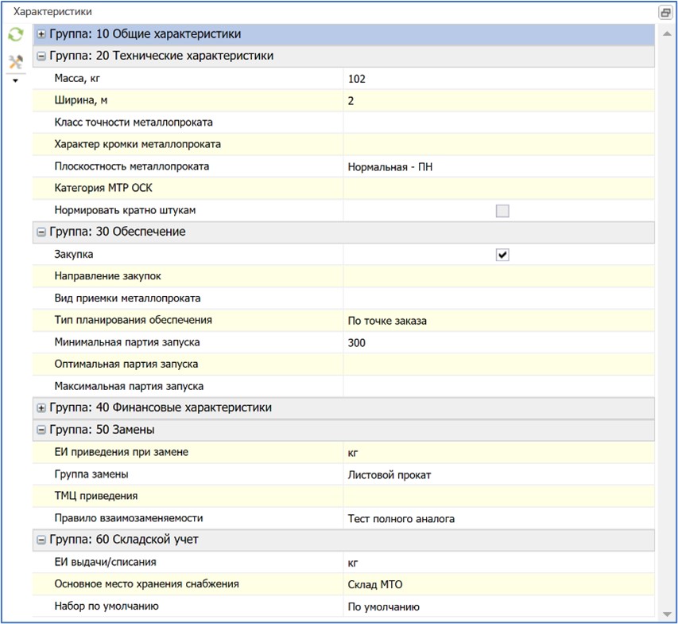
Task: Enable 'Нормировать кратно штукам' checkbox
Action: 502,211
